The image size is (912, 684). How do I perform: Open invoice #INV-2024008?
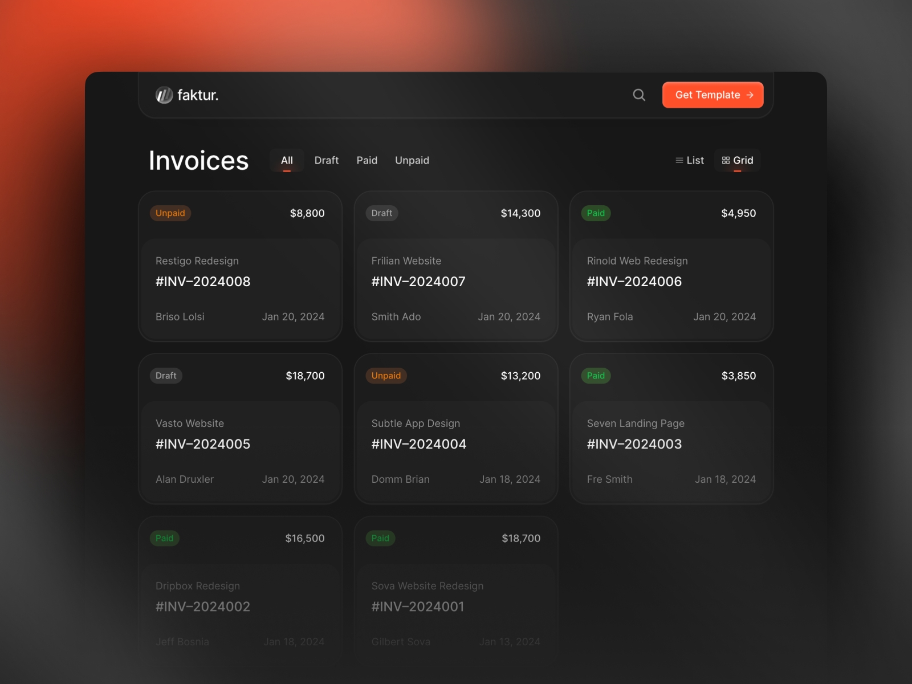coord(203,282)
